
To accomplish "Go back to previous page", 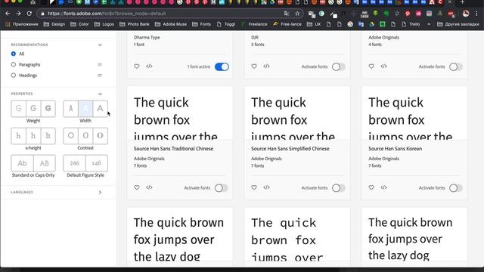I will 8,14.
